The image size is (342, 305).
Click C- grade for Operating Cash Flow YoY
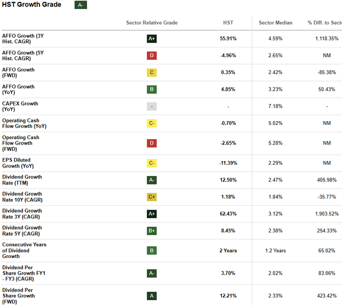[152, 123]
